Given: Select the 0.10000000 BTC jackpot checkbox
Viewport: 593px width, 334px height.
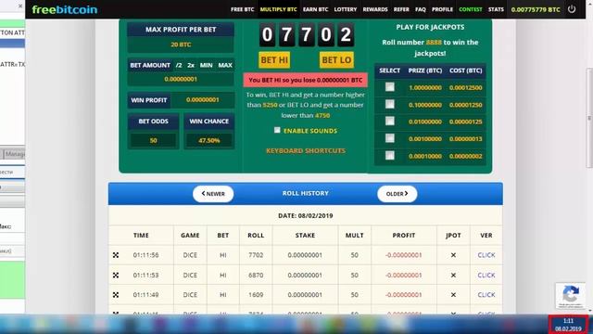Looking at the screenshot, I should 389,104.
